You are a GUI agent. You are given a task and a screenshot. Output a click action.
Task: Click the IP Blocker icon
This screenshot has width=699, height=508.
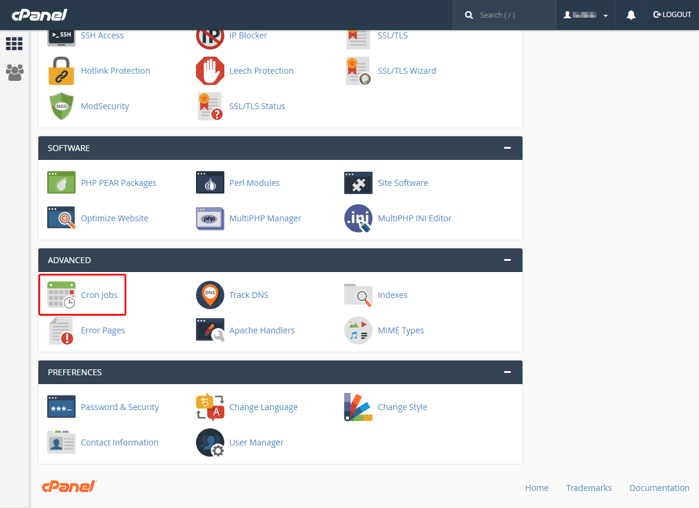[210, 39]
